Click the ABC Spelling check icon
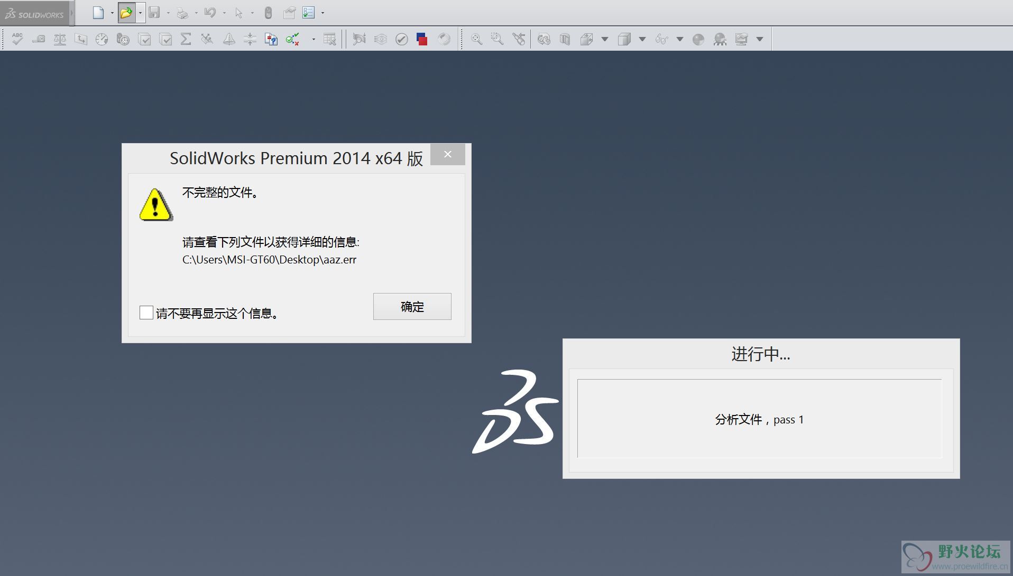Viewport: 1013px width, 576px height. pos(17,39)
